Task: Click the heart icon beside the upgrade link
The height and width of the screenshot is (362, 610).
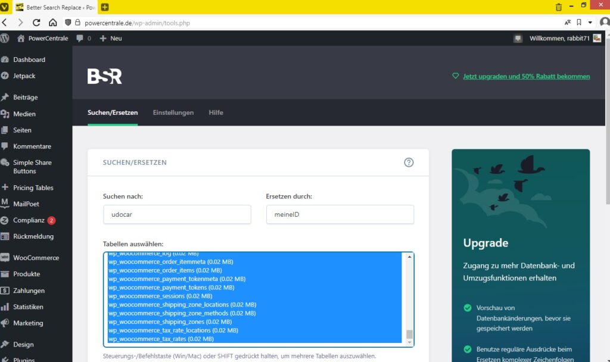Action: tap(456, 76)
